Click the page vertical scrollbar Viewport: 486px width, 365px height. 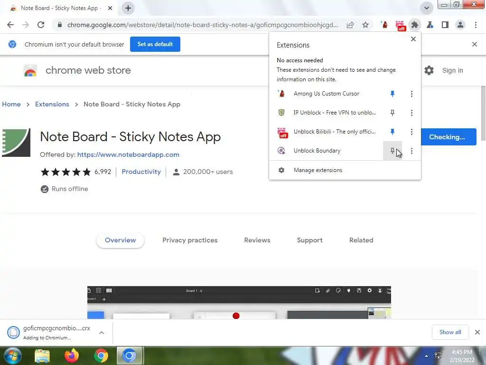tap(483, 113)
